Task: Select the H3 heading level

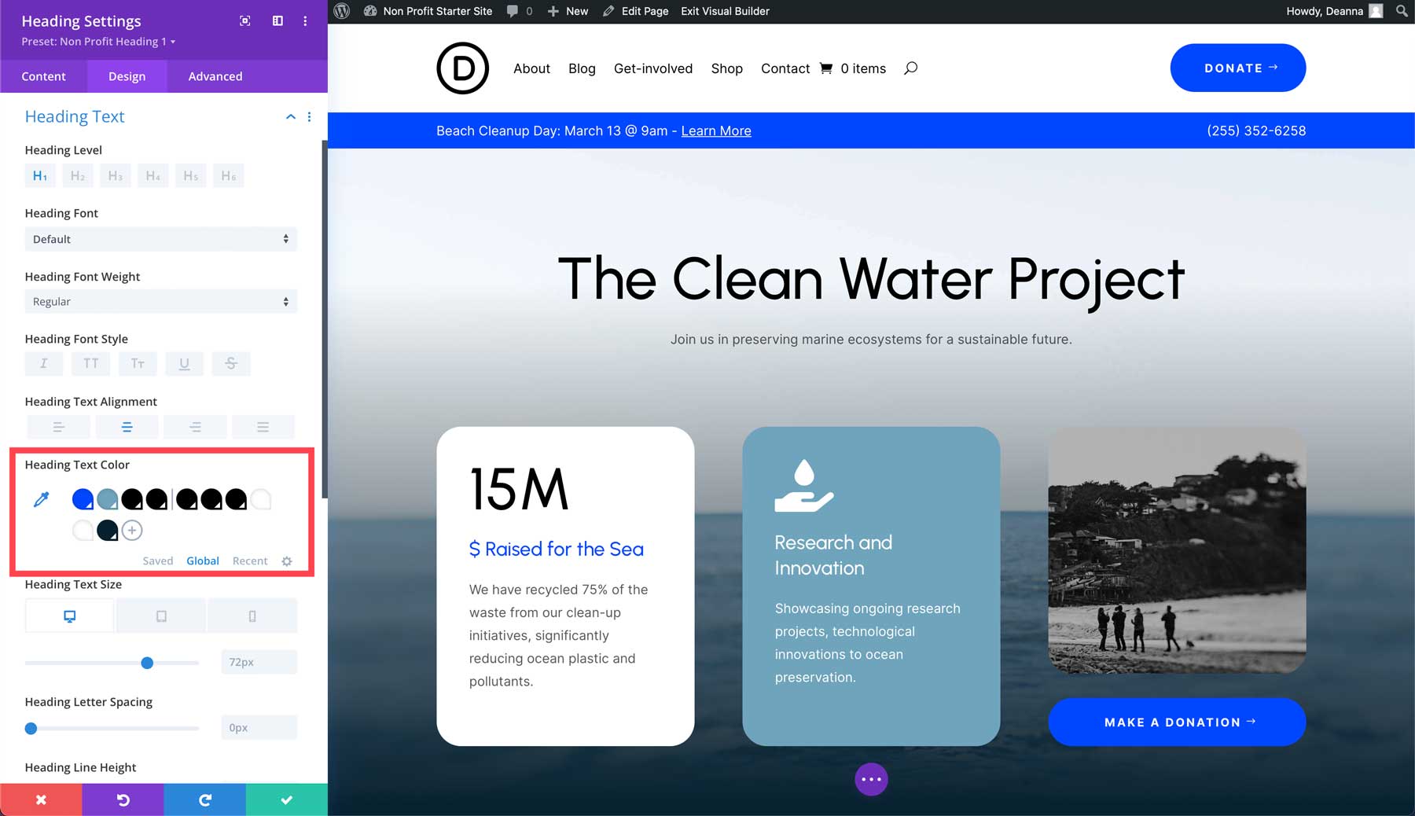Action: coord(115,175)
